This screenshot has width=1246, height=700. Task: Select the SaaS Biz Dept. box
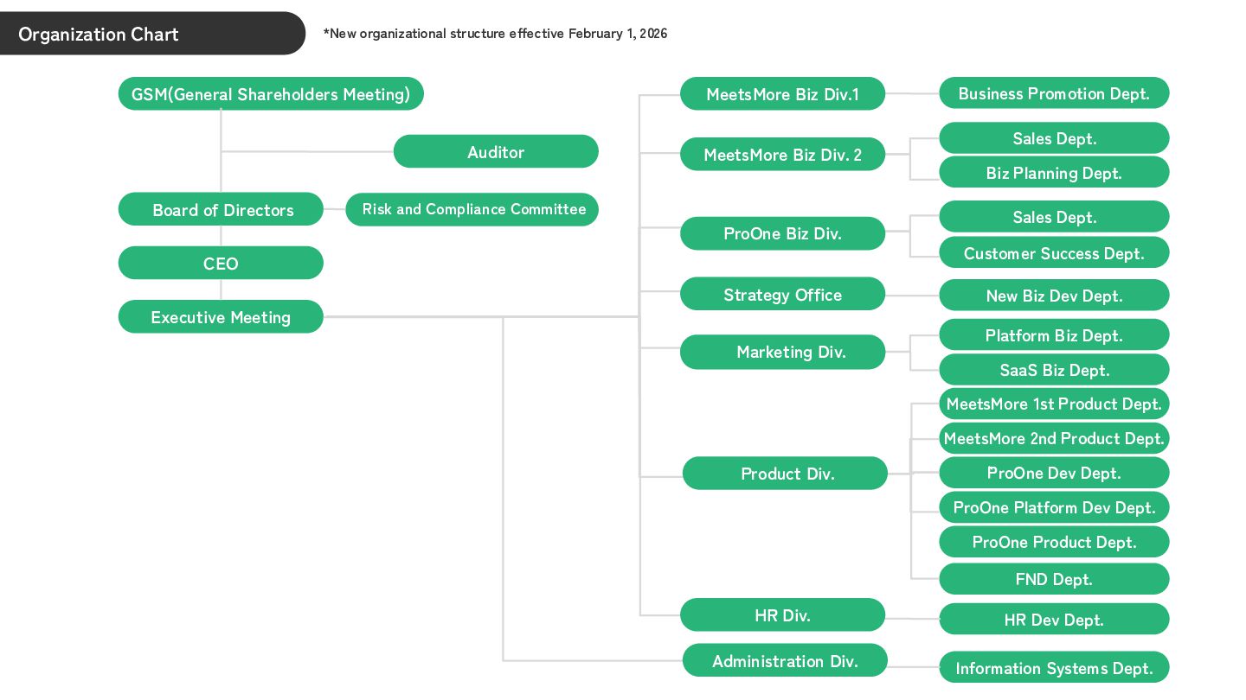[1054, 370]
